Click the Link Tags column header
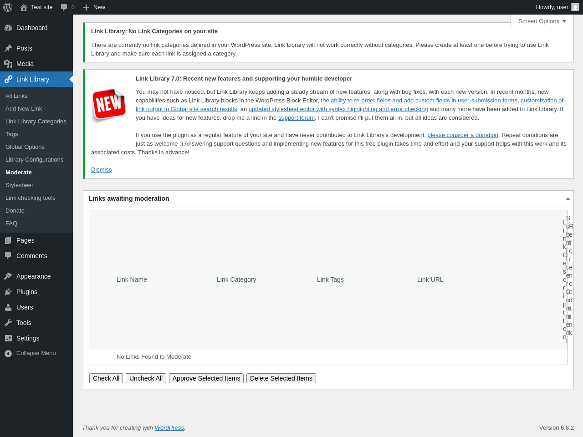 330,279
